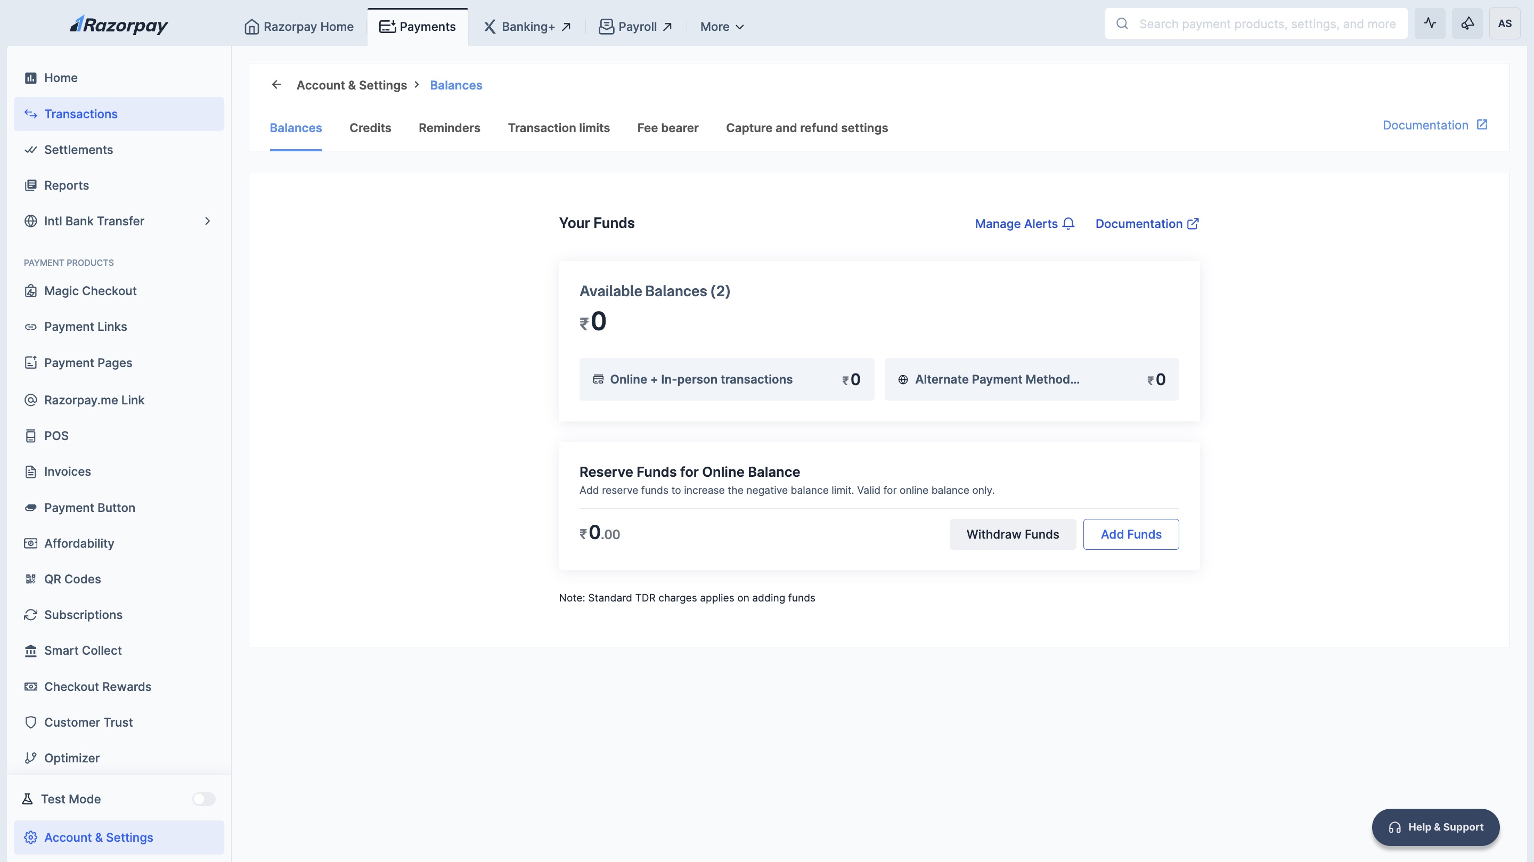
Task: Expand the Intl Bank Transfer chevron
Action: (x=207, y=221)
